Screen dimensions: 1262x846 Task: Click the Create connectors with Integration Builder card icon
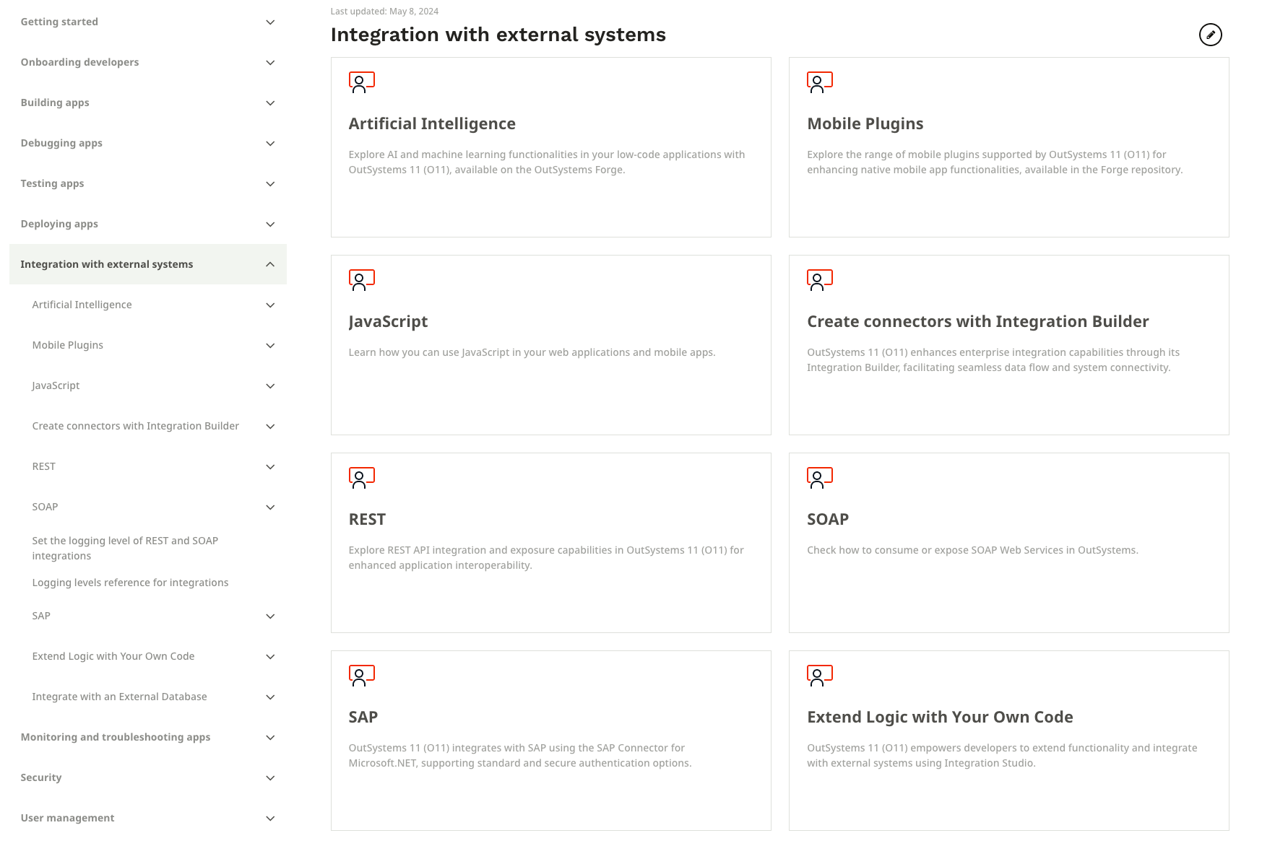[819, 280]
